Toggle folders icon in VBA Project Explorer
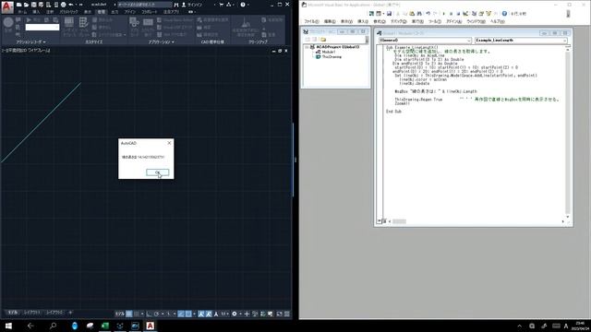Screen dimensions: 591x332 coord(323,39)
